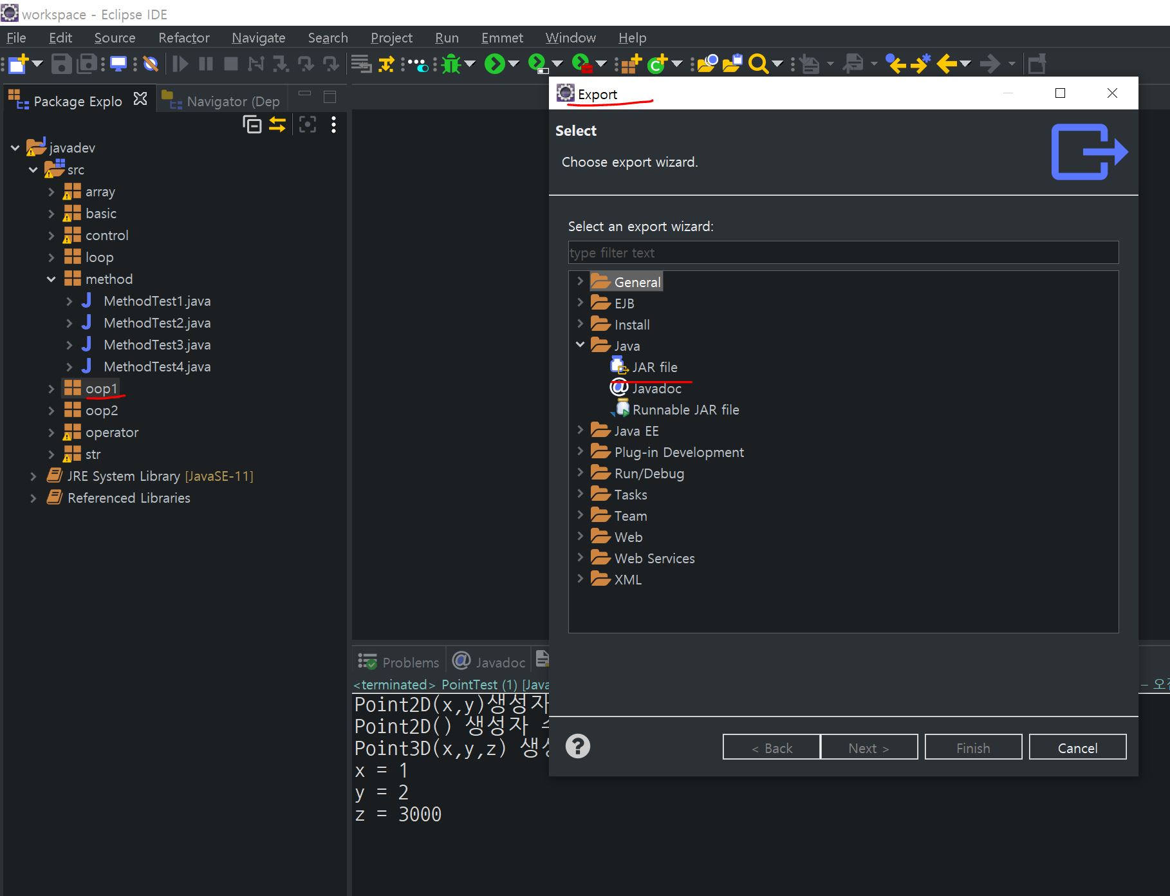Open the File menu
Viewport: 1170px width, 896px height.
tap(16, 38)
